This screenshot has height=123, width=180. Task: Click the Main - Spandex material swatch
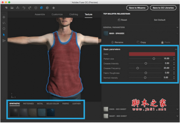[x=106, y=34]
